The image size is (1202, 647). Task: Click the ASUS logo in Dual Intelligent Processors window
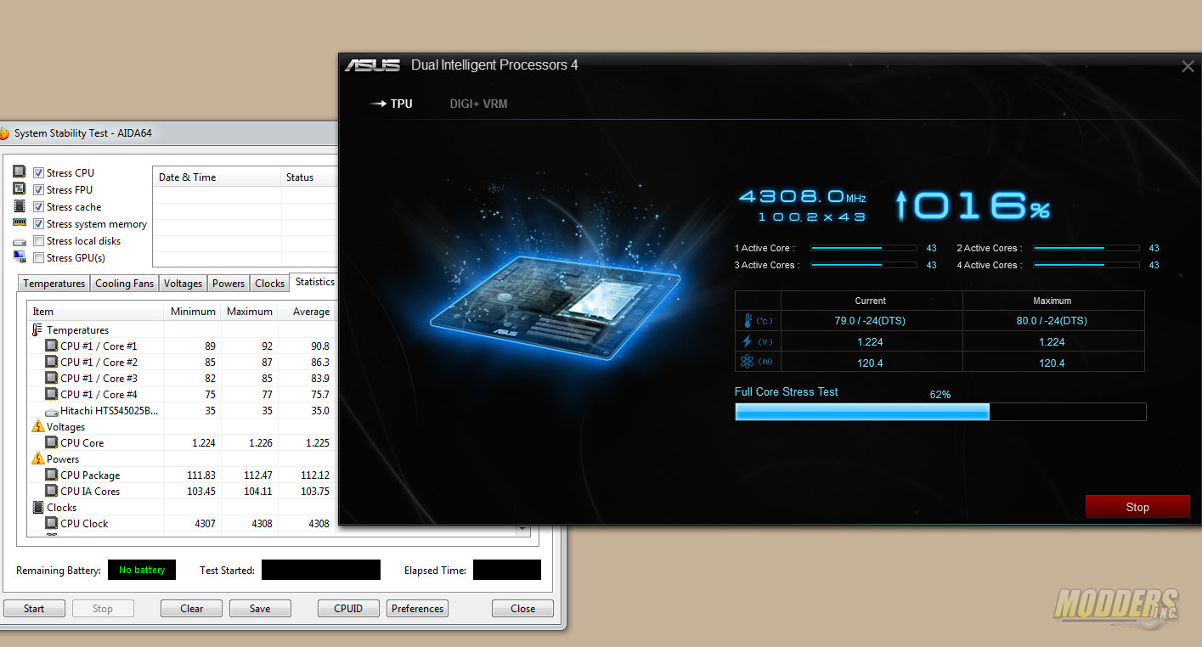[x=372, y=65]
